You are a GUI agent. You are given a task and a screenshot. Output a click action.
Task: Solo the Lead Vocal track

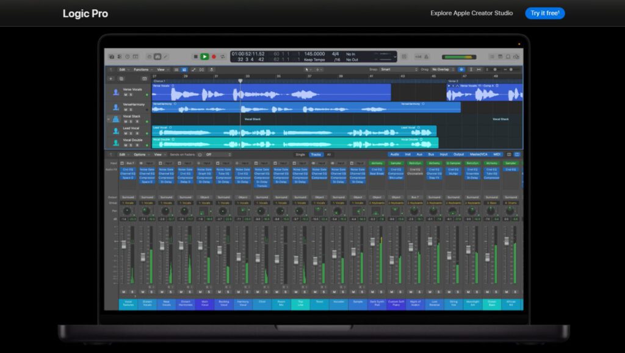pos(130,132)
